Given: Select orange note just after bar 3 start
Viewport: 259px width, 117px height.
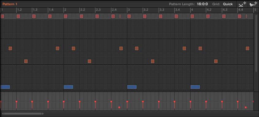Looking at the screenshot, I should (x=137, y=48).
